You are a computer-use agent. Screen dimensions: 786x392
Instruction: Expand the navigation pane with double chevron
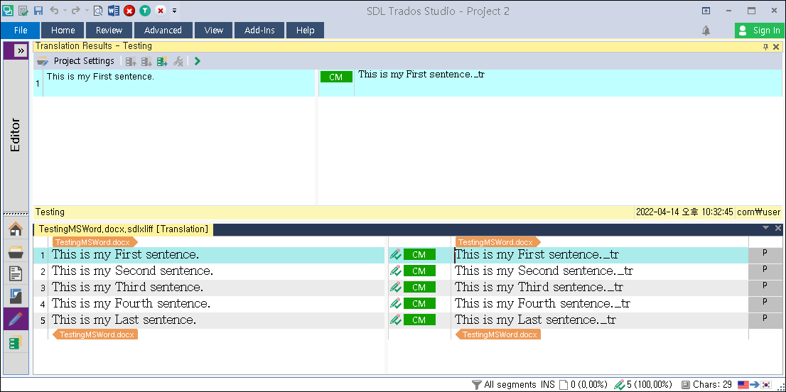[x=21, y=50]
